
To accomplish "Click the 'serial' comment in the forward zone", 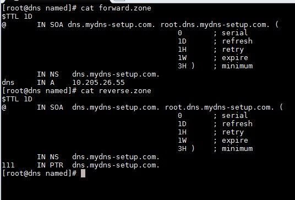I will [x=235, y=33].
